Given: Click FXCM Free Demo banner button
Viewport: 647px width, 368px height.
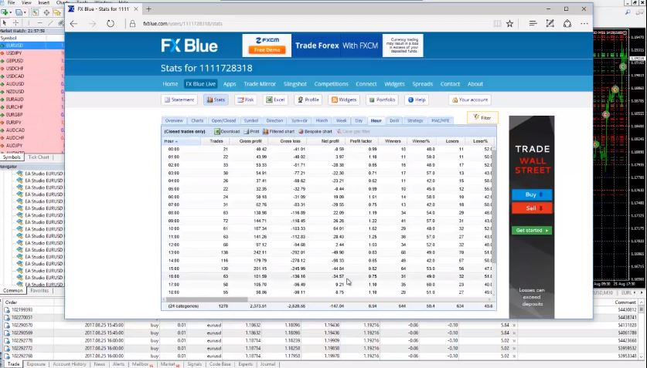Looking at the screenshot, I should 267,50.
